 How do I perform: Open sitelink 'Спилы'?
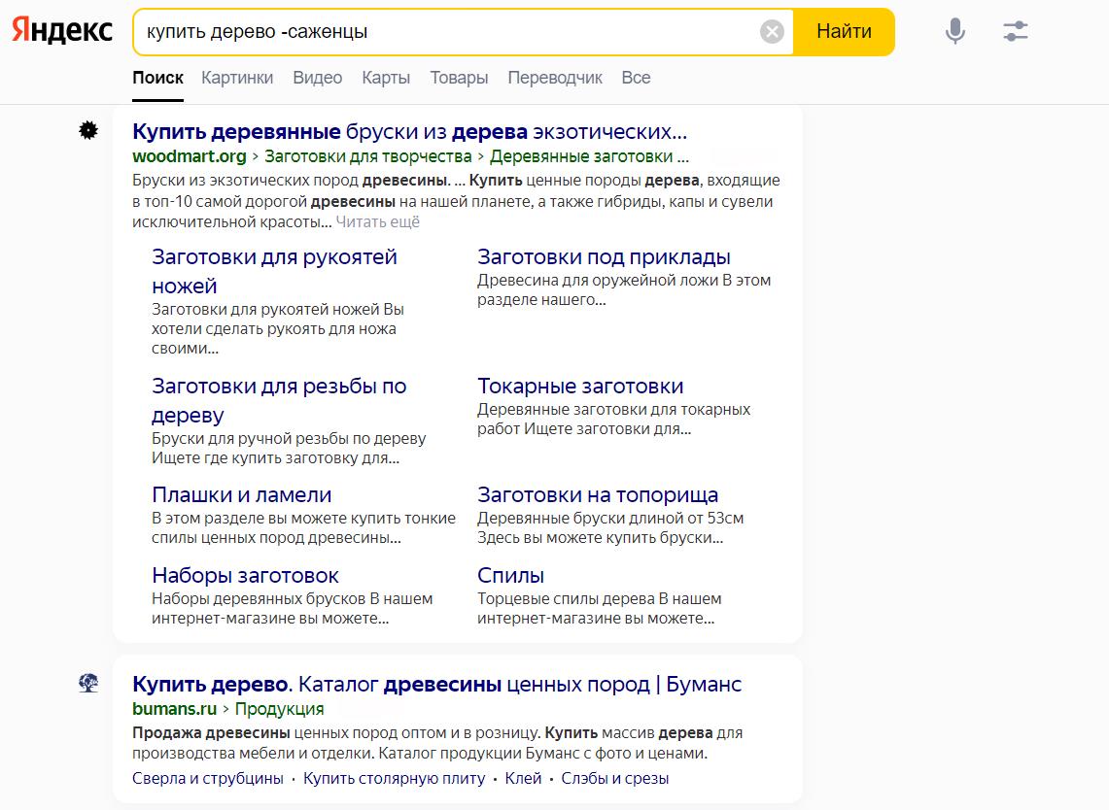click(x=510, y=575)
